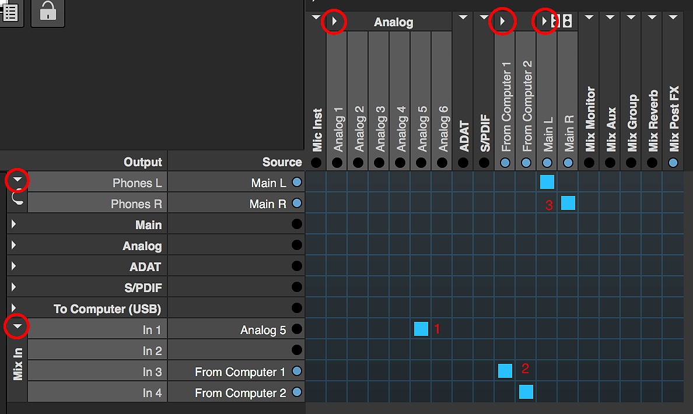Click the padlock lock icon
This screenshot has height=414, width=693.
48,12
